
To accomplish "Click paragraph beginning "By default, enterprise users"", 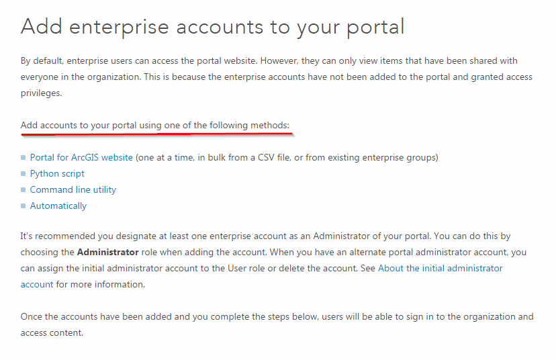I will (276, 77).
